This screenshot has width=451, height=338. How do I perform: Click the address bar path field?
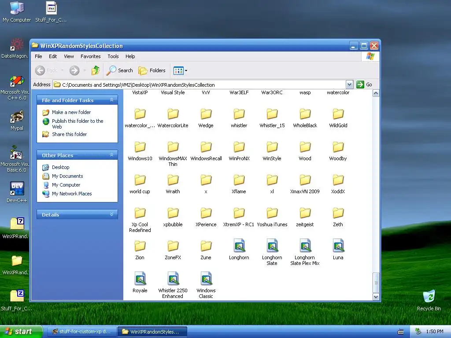click(200, 85)
